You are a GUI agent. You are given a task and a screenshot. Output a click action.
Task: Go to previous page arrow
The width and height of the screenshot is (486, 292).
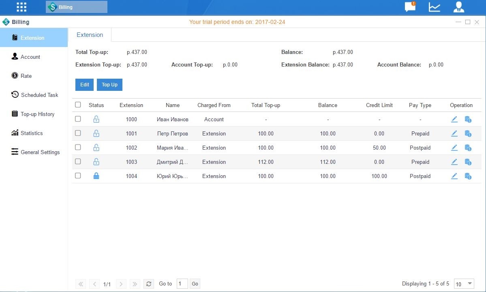(x=94, y=283)
